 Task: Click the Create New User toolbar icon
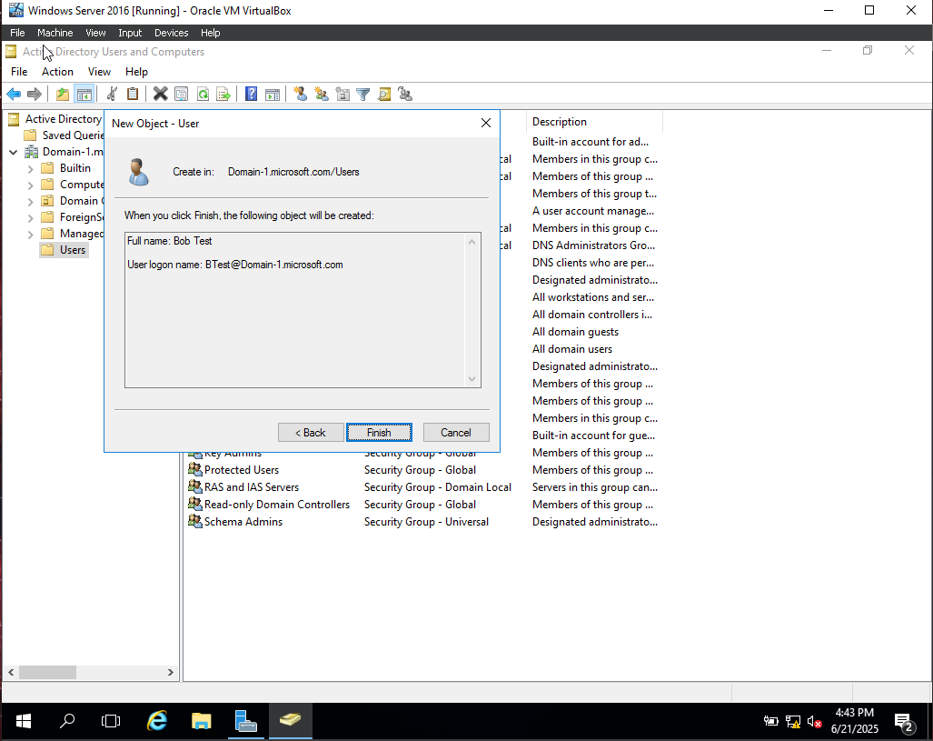(301, 95)
